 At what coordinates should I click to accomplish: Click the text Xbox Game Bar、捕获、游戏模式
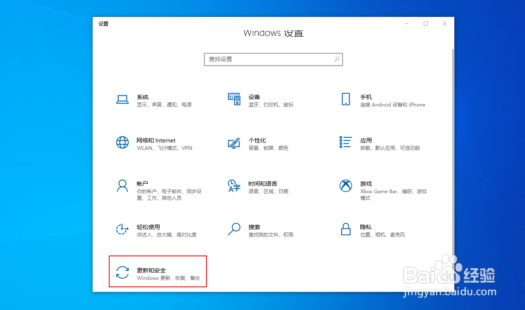[x=393, y=195]
